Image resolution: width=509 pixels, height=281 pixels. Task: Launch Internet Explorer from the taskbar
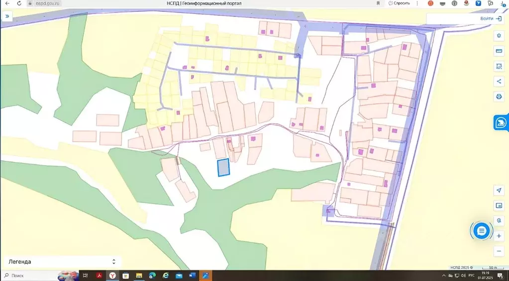pyautogui.click(x=166, y=276)
